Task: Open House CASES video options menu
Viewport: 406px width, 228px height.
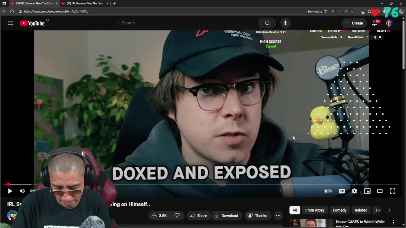Action: coord(393,222)
